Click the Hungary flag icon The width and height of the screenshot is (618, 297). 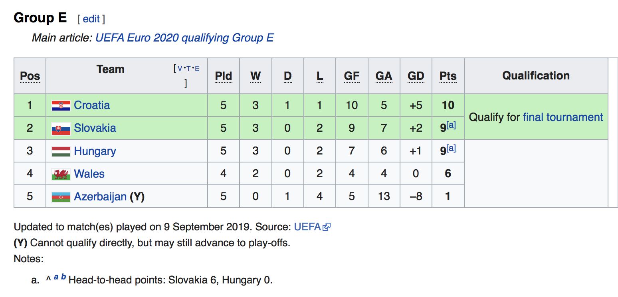[61, 151]
